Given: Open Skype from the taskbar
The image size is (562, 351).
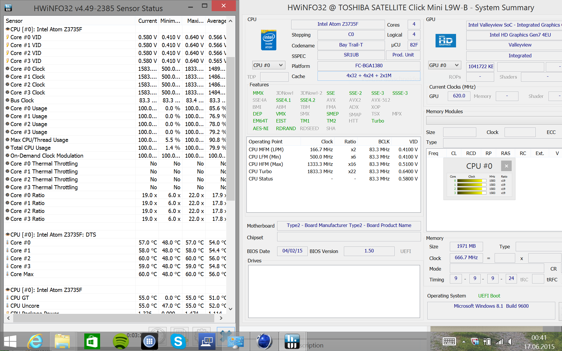Looking at the screenshot, I should 178,342.
